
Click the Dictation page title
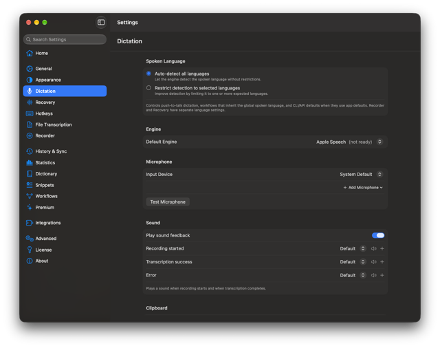[129, 41]
